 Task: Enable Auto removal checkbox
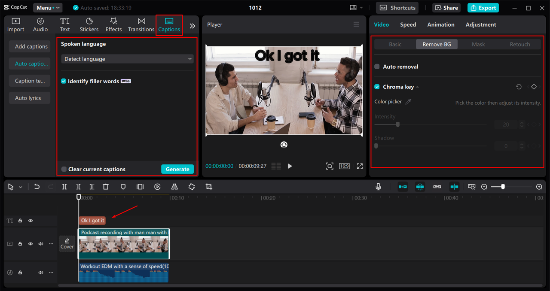point(377,67)
